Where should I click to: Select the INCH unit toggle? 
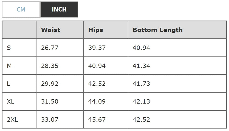59,10
